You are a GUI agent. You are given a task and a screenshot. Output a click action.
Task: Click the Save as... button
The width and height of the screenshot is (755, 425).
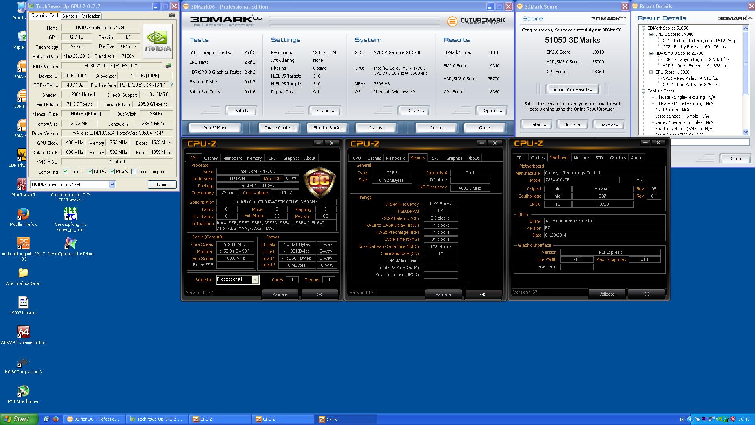(610, 124)
